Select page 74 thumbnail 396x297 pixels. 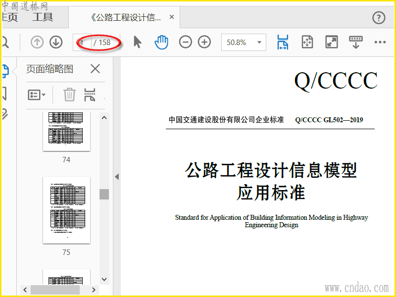pos(66,132)
